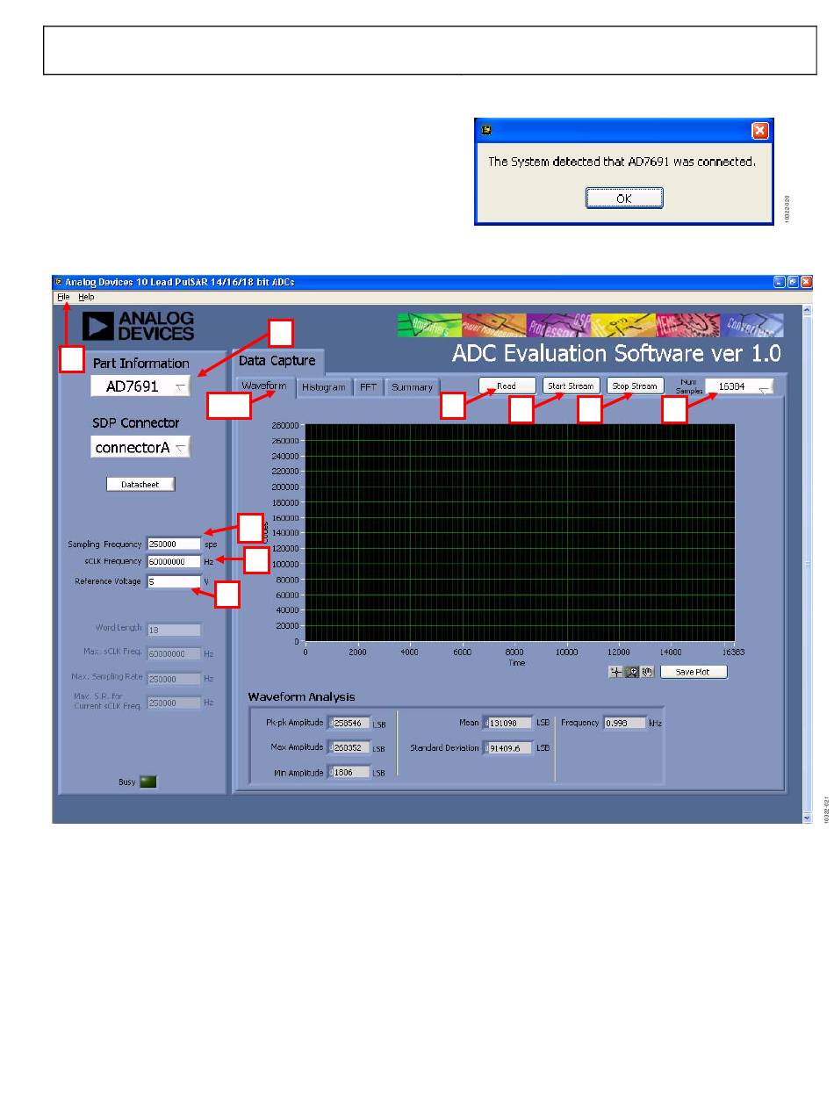The image size is (834, 1096).
Task: Click the Waveform Analysis heading
Action: (x=301, y=696)
